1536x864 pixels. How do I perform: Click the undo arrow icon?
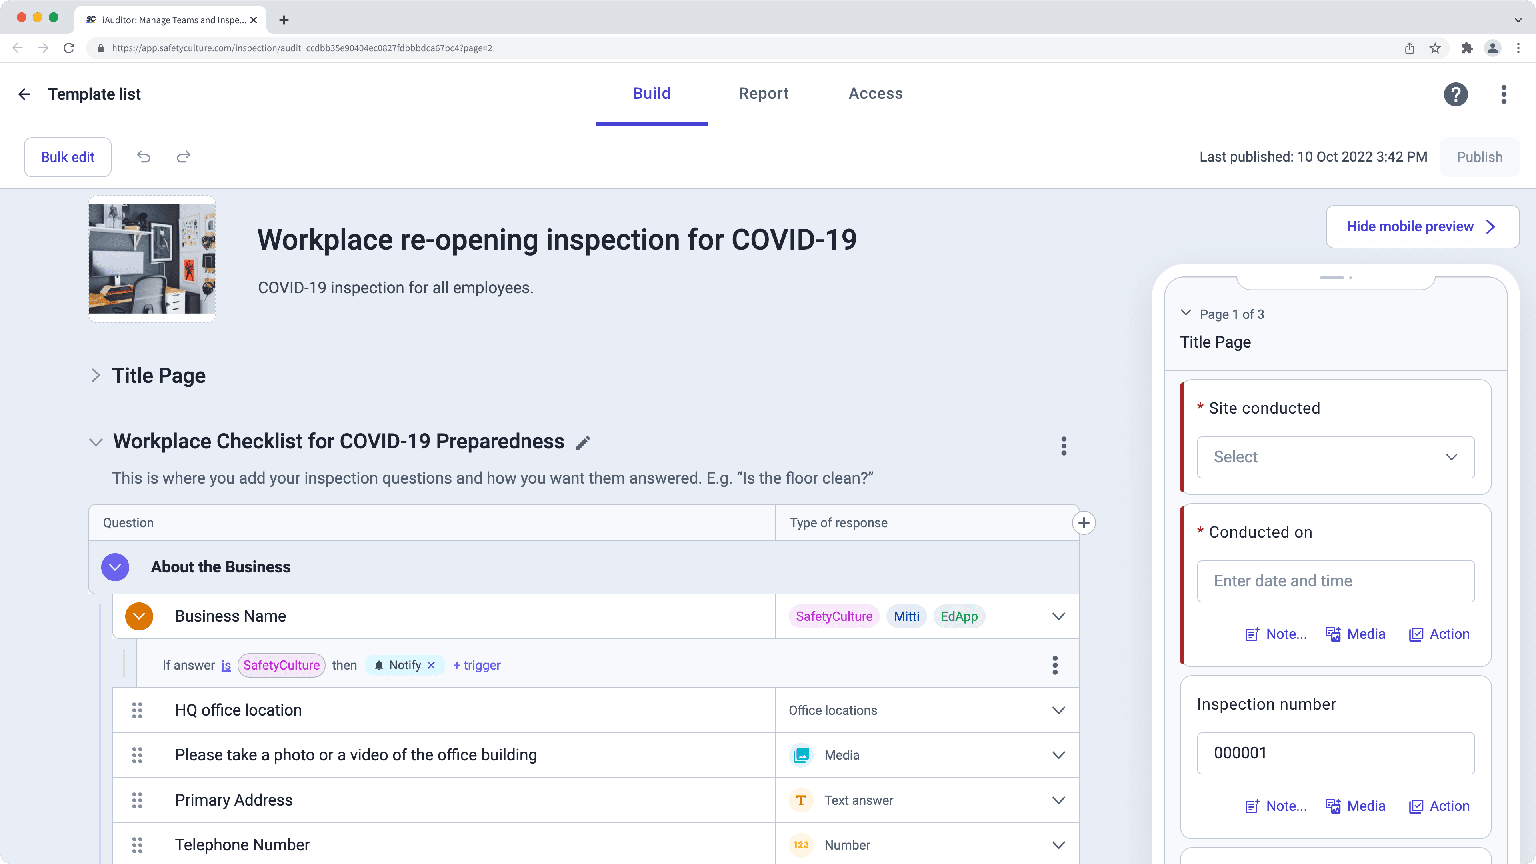tap(143, 157)
